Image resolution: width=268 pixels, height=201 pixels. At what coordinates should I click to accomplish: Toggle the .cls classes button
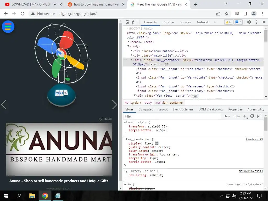[x=236, y=116]
